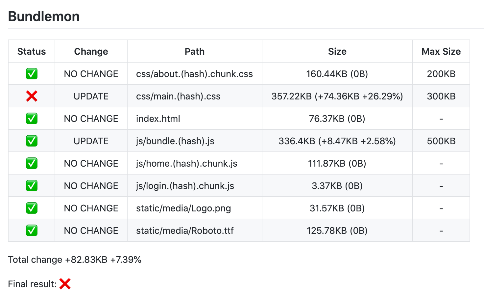Image resolution: width=484 pixels, height=299 pixels.
Task: Click the red X status icon for css/main.(hash).css
Action: (32, 96)
